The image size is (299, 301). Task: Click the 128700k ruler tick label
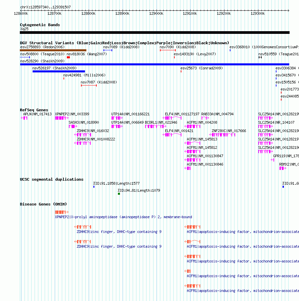click(54, 13)
